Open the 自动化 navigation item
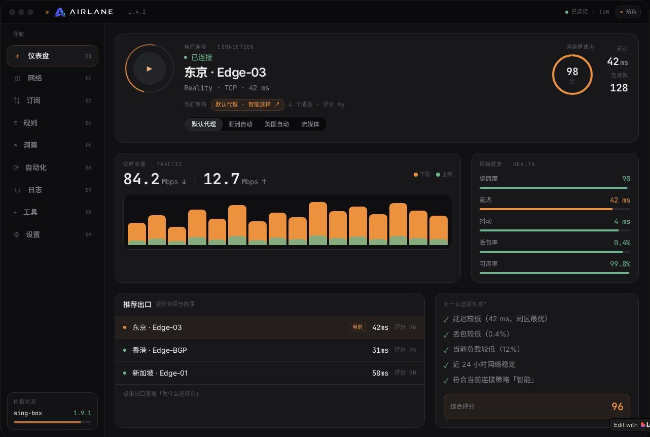 click(52, 167)
